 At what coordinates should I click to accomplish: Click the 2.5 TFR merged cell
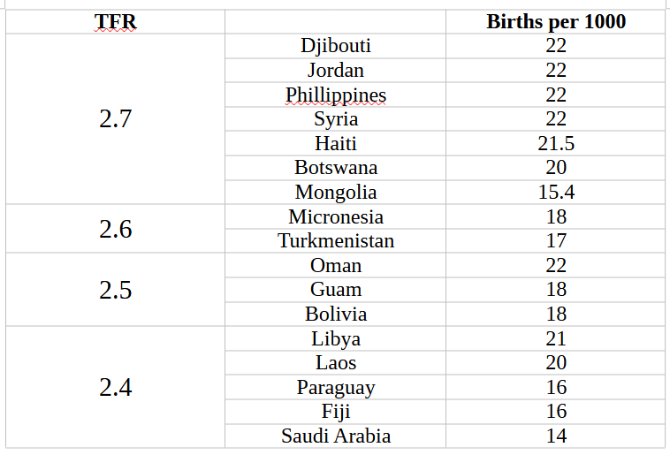tap(115, 290)
